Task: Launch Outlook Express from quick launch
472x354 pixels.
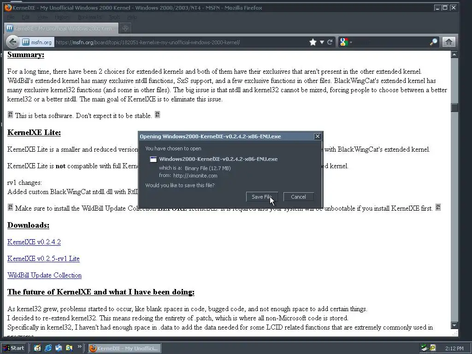Action: pos(59,348)
